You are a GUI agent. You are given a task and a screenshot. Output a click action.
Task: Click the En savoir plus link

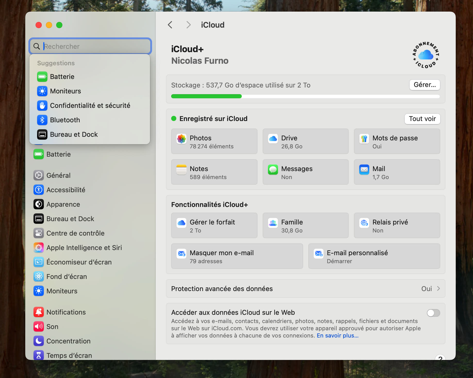pos(337,335)
